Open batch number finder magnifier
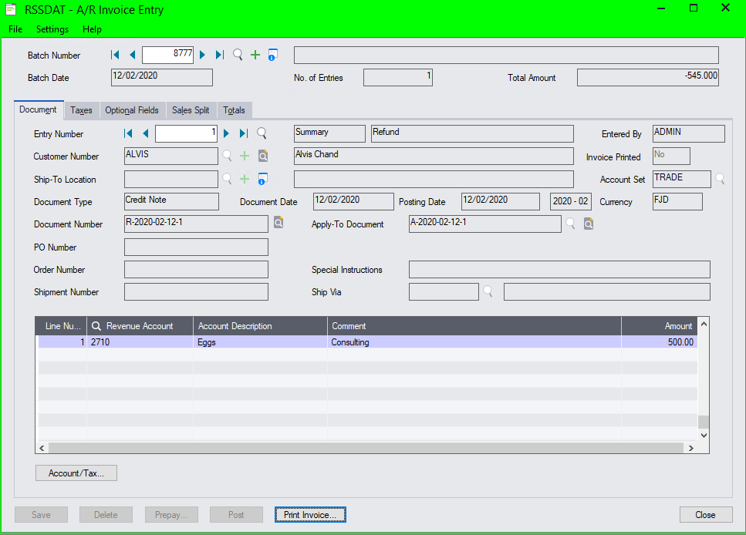 [x=238, y=55]
